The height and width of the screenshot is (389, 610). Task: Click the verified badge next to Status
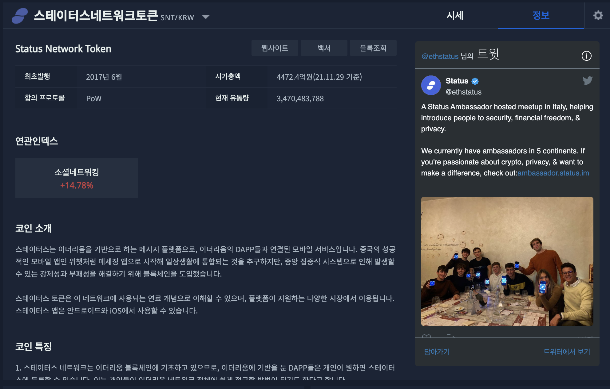click(x=475, y=81)
